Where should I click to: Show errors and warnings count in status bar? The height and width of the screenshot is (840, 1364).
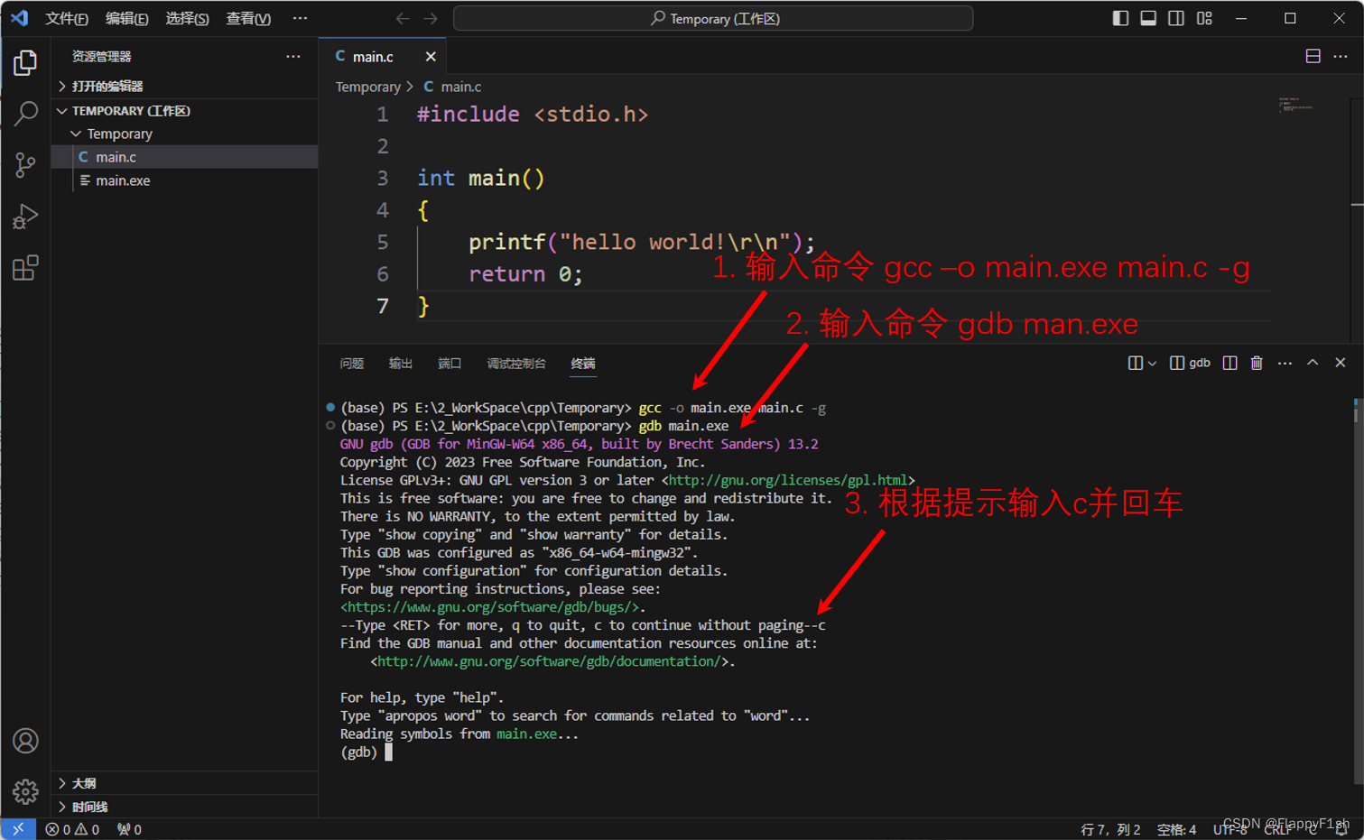tap(72, 829)
